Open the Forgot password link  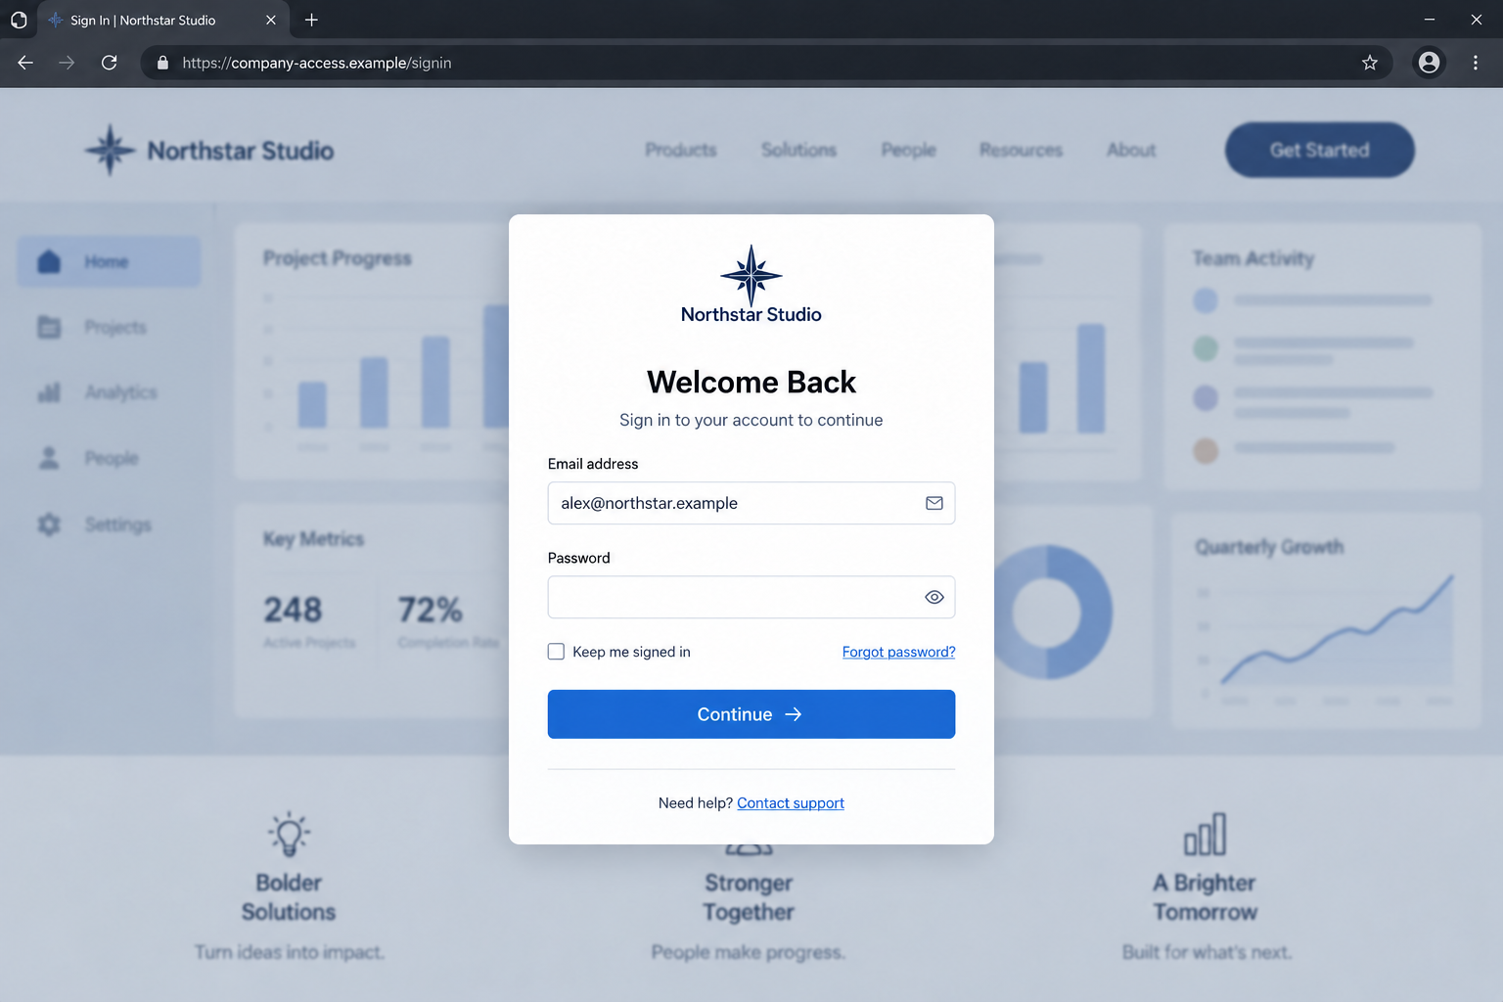(898, 652)
